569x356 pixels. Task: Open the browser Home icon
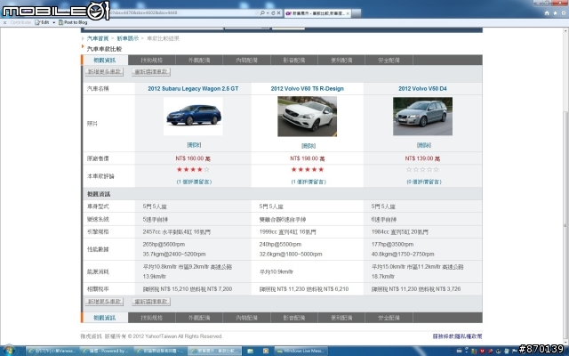pyautogui.click(x=547, y=13)
